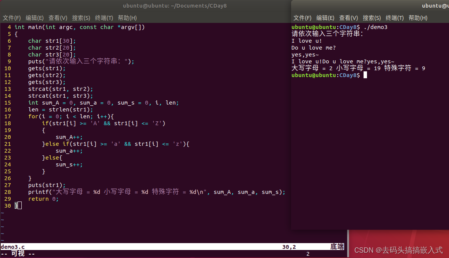The height and width of the screenshot is (258, 449).
Task: Open the 文件(F) menu in the vim terminal
Action: pos(12,18)
